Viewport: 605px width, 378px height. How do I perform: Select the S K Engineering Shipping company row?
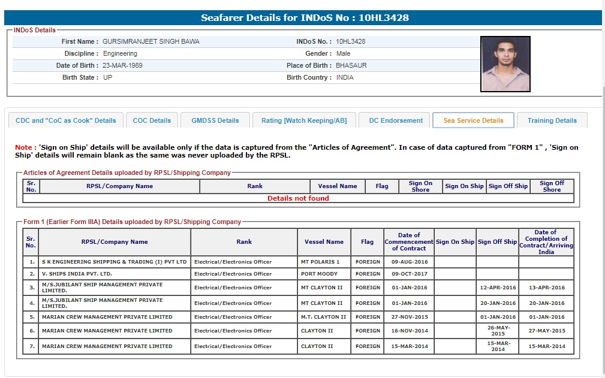pos(114,262)
